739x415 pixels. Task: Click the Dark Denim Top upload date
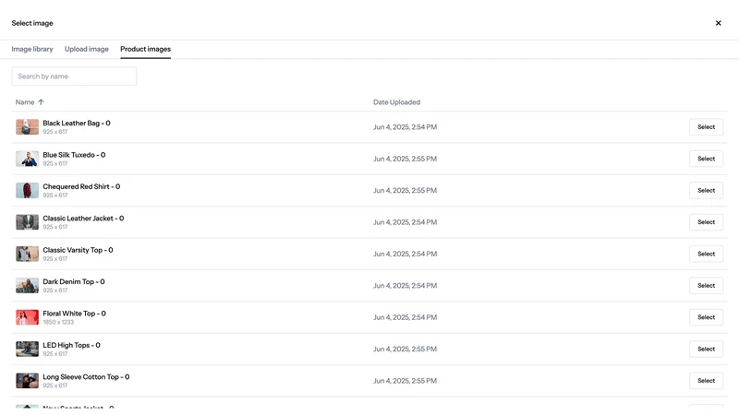(405, 286)
